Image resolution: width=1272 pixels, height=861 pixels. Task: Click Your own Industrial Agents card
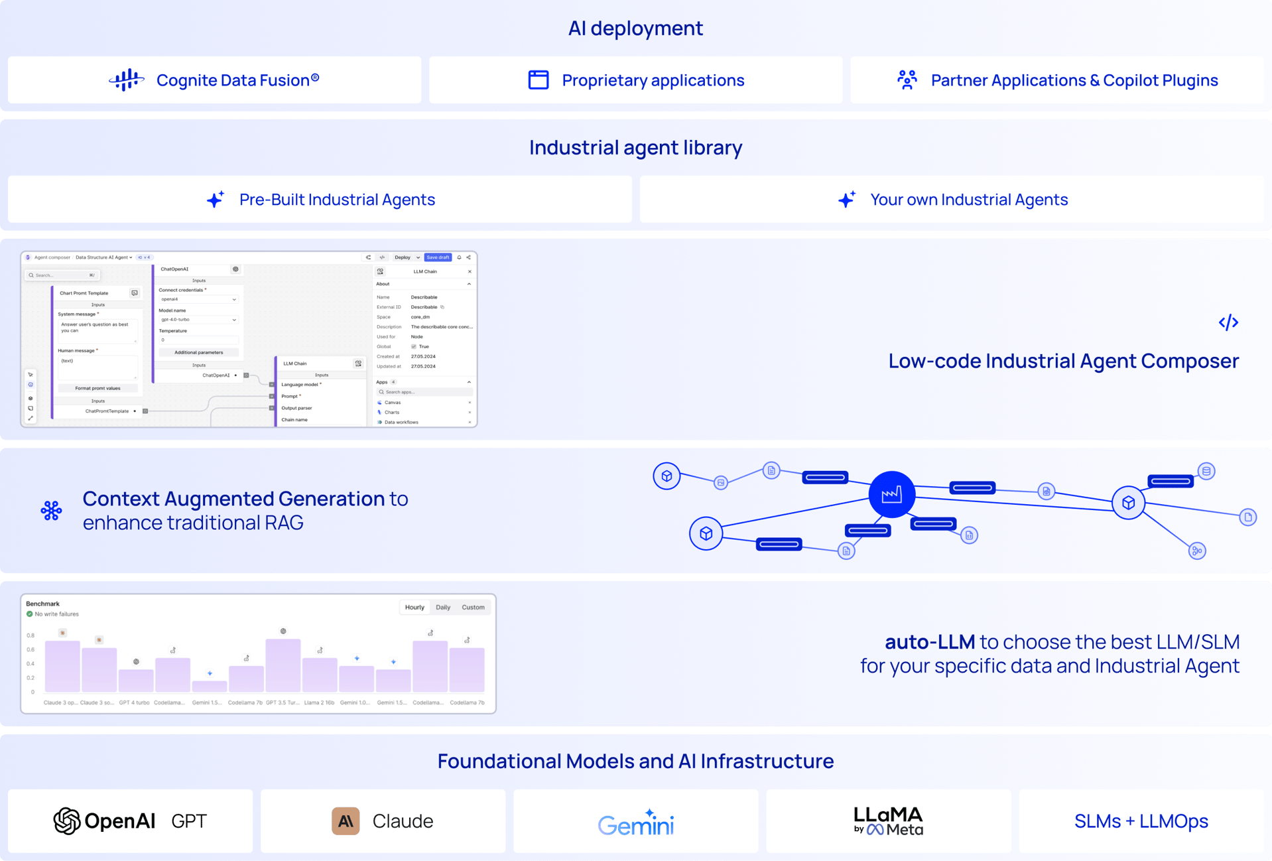tap(952, 199)
